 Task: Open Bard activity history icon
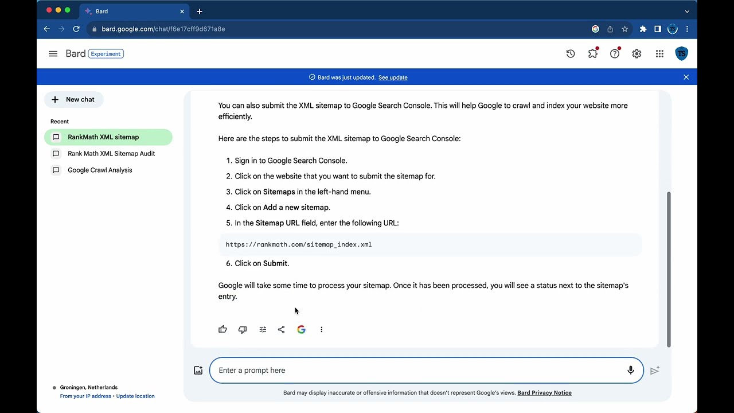pos(571,54)
